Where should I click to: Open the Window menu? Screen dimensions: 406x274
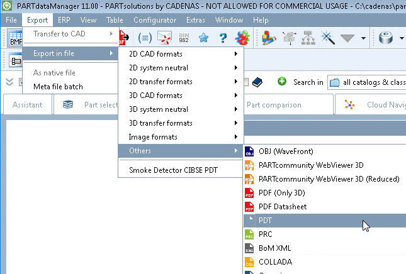point(229,20)
